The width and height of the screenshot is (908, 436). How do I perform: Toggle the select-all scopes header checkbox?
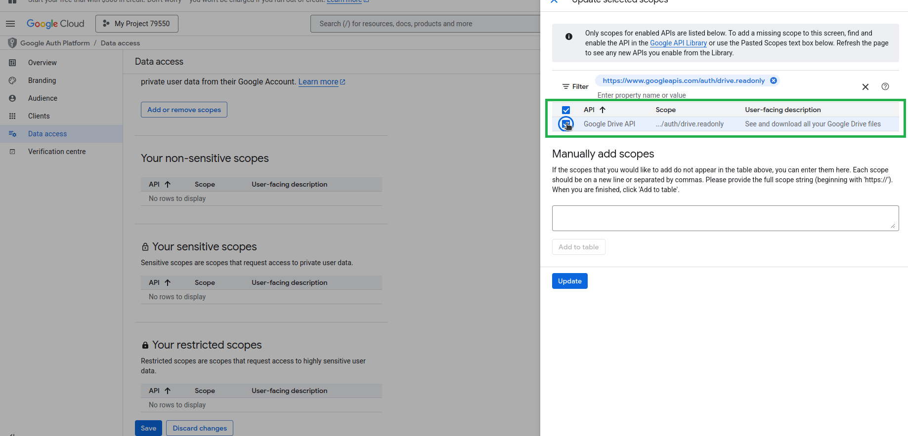[566, 110]
